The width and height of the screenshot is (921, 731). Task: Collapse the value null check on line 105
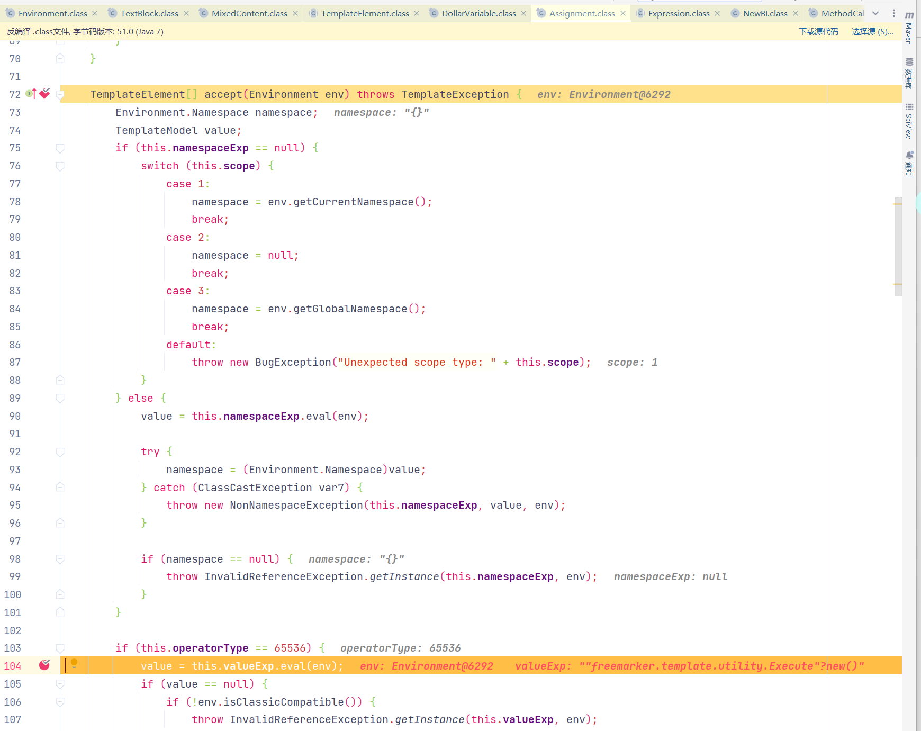[60, 684]
